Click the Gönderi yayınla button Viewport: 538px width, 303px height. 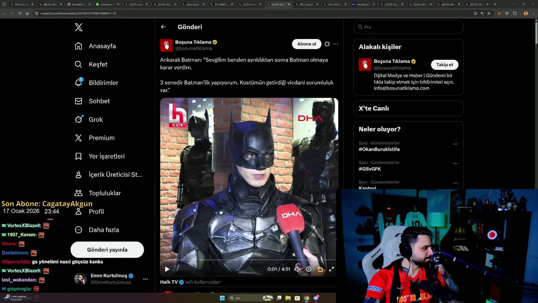pos(107,250)
